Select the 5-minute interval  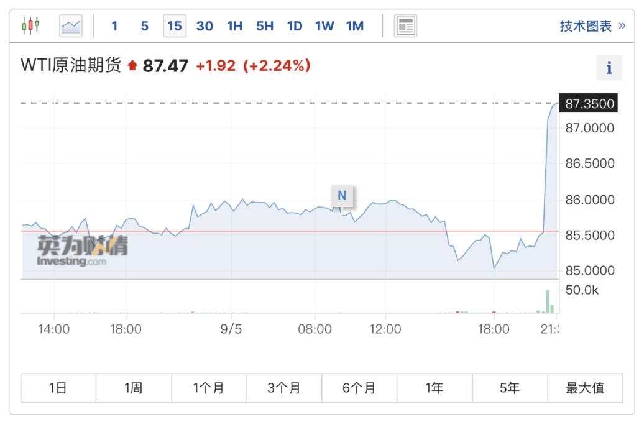pyautogui.click(x=145, y=26)
